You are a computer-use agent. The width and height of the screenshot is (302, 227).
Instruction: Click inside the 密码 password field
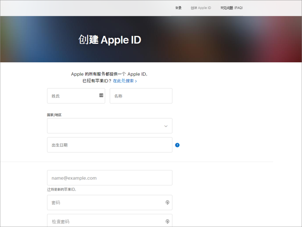[106, 202]
